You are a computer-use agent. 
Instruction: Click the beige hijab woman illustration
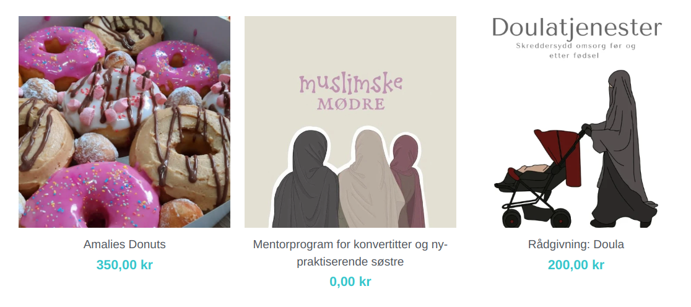tap(369, 179)
